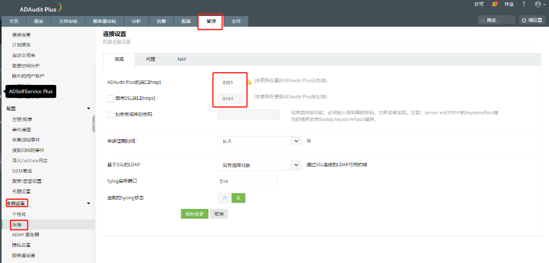Click the 取消 button
The width and height of the screenshot is (549, 263).
219,214
